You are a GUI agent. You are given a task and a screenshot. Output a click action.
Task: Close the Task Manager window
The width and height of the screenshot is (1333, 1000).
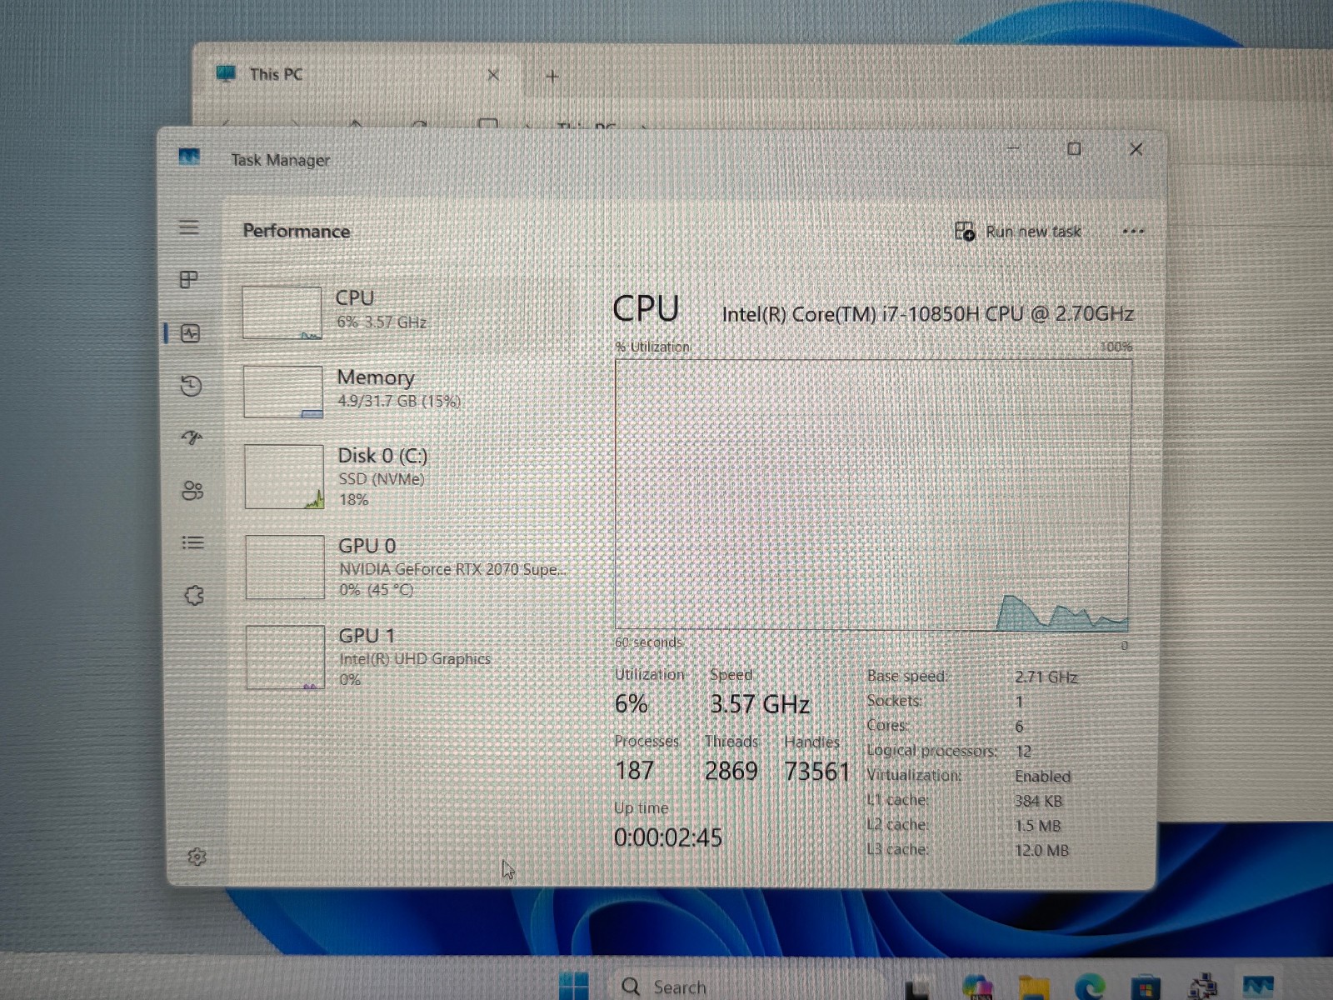pos(1136,148)
